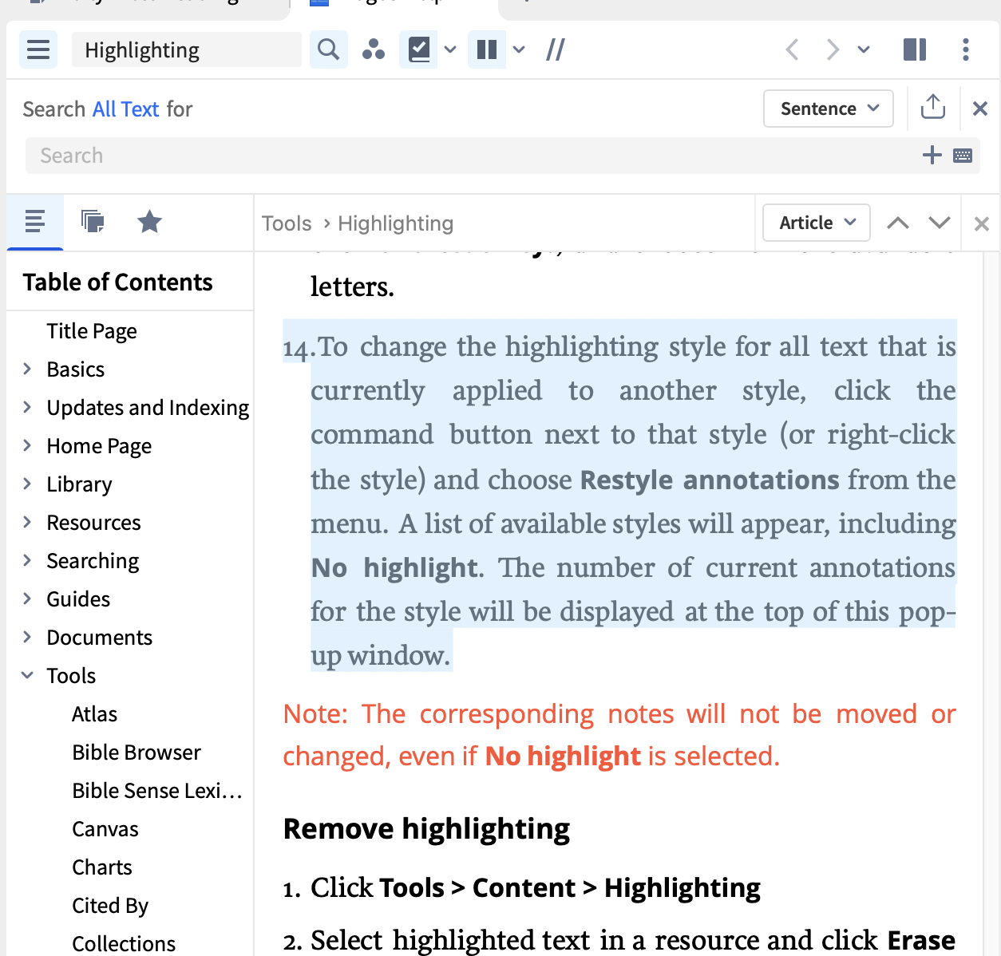
Task: Click the parallel resources double-slash icon
Action: pyautogui.click(x=555, y=50)
